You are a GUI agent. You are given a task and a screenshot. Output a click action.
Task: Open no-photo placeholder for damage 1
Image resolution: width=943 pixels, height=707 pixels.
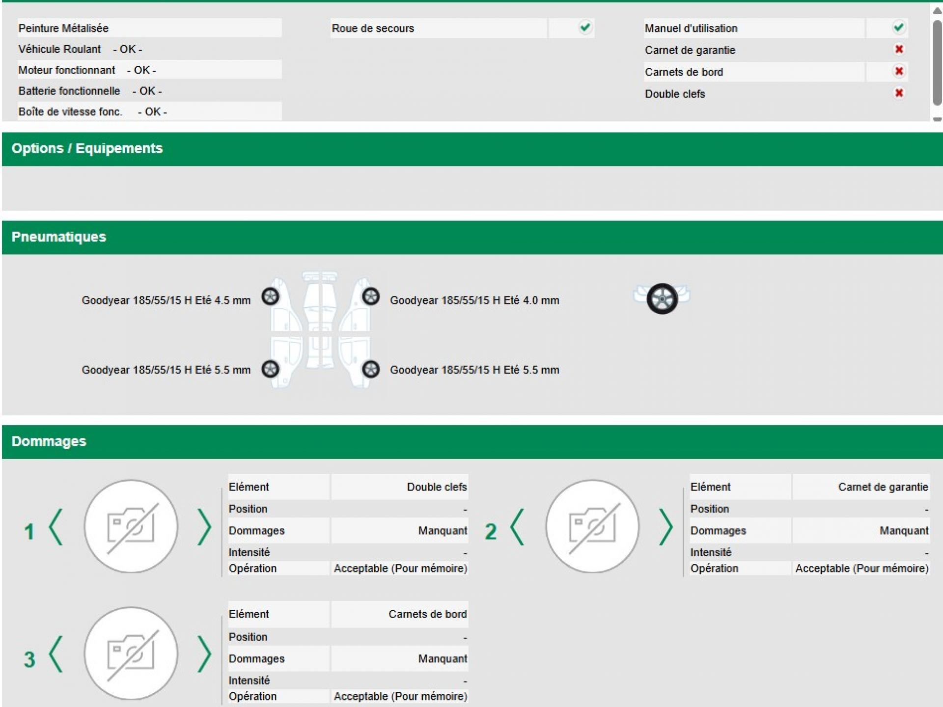[131, 526]
